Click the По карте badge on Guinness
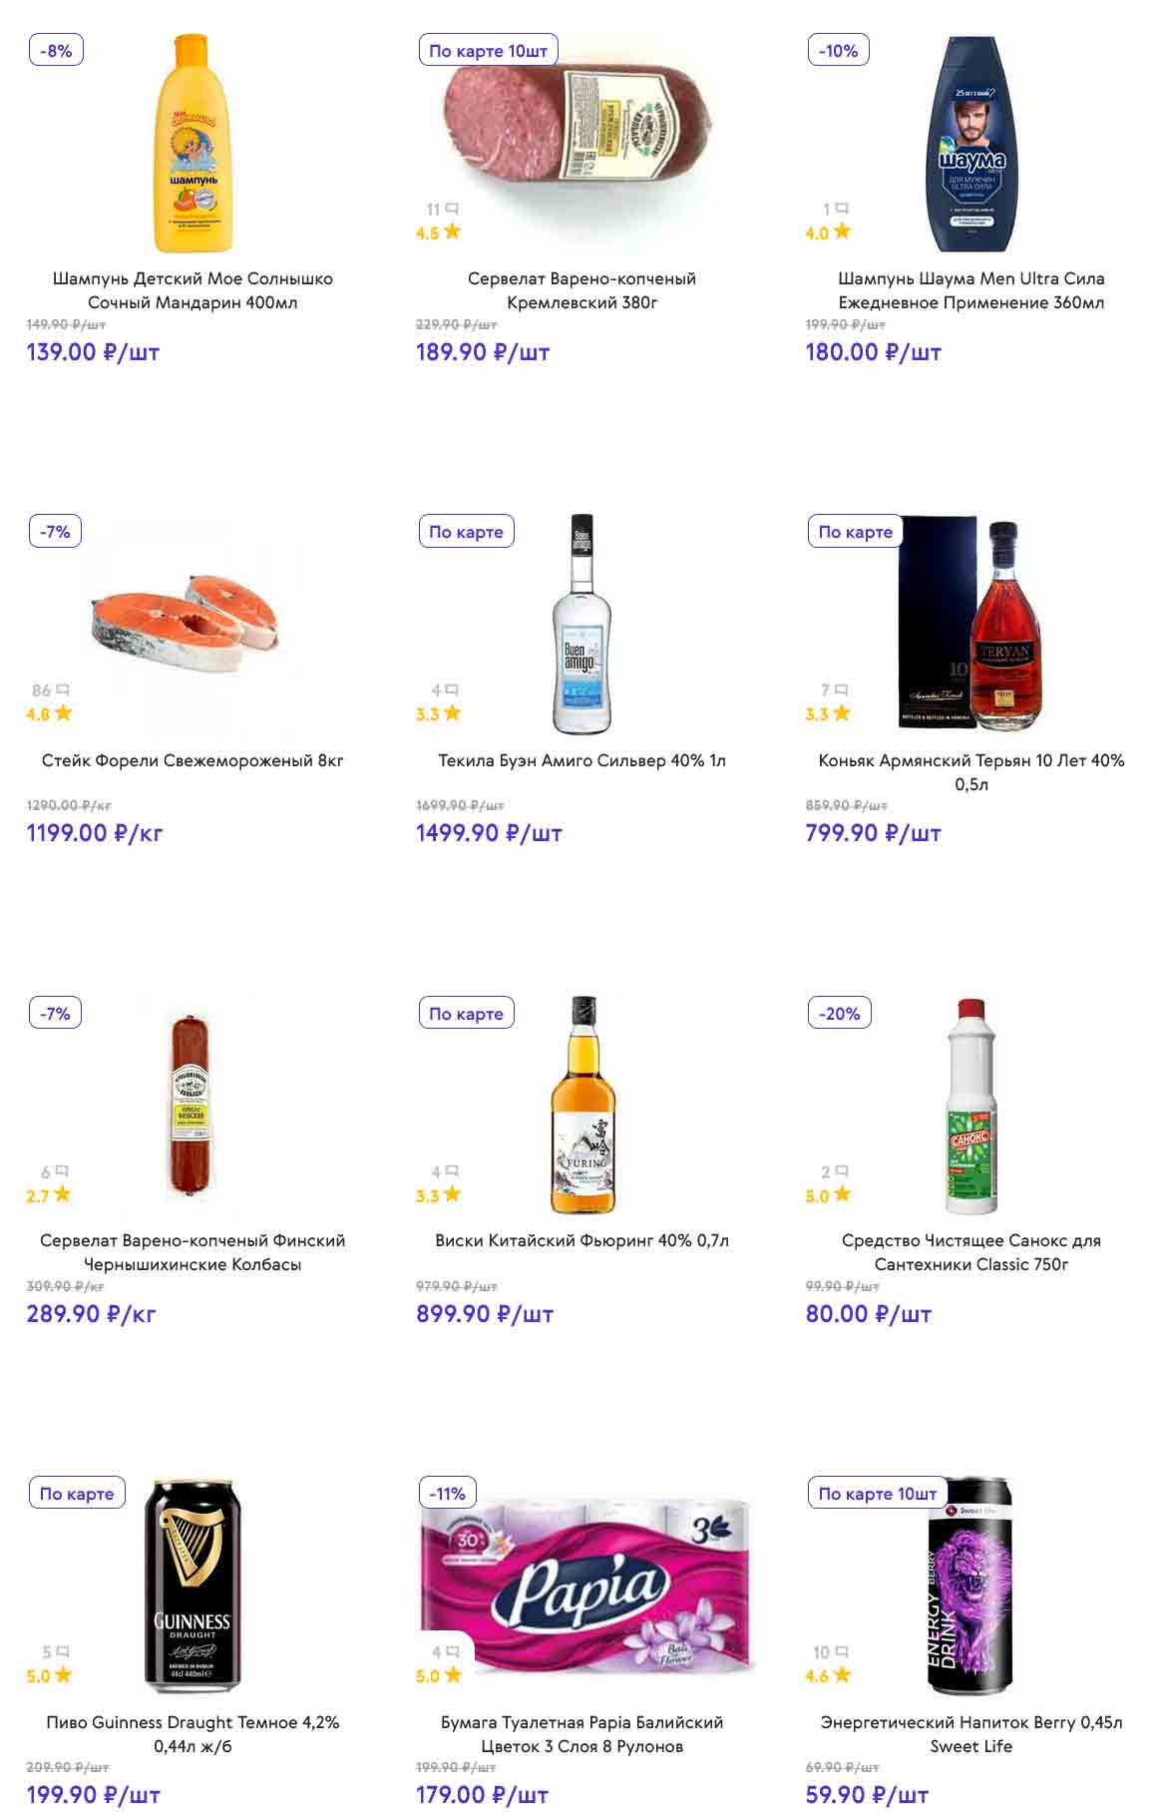The image size is (1162, 1815). tap(77, 1494)
